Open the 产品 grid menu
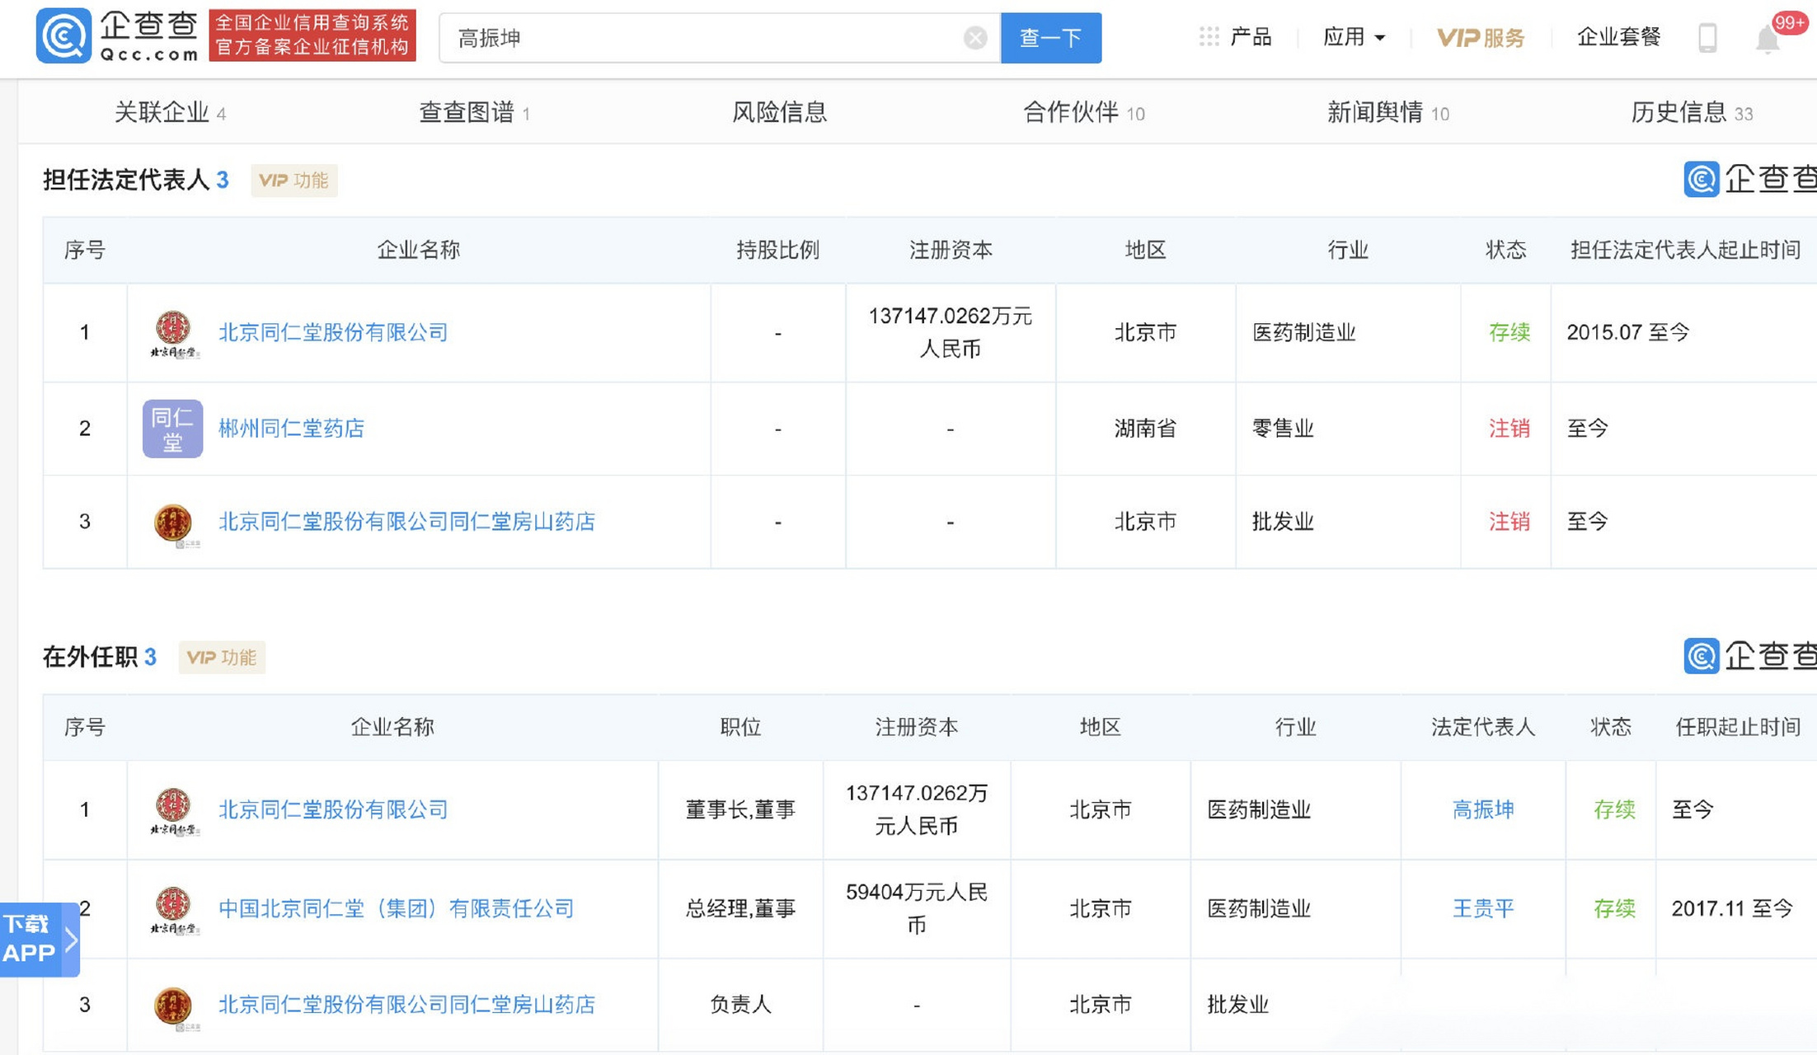The image size is (1817, 1055). pyautogui.click(x=1235, y=37)
